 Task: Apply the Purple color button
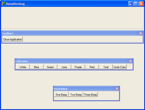tap(78, 67)
